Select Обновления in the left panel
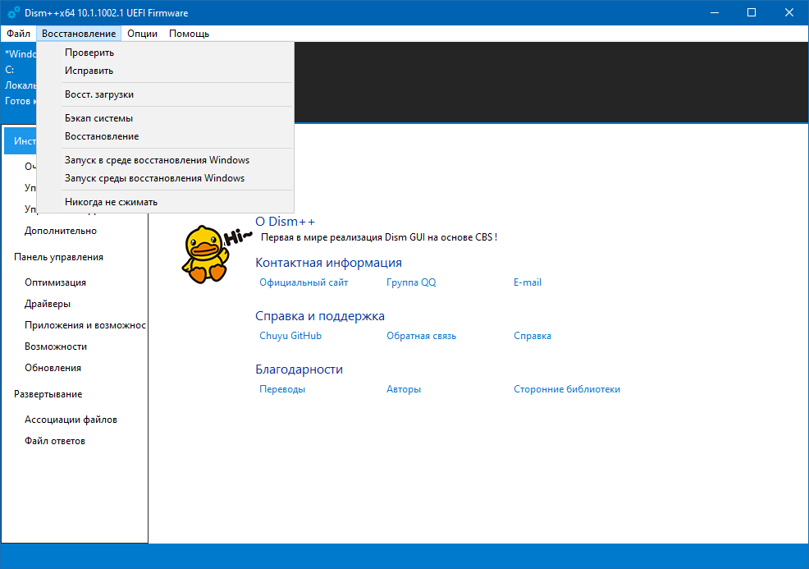 click(x=53, y=368)
